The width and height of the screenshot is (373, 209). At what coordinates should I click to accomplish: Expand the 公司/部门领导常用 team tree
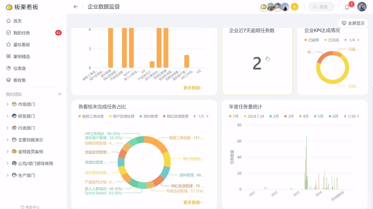click(8, 163)
